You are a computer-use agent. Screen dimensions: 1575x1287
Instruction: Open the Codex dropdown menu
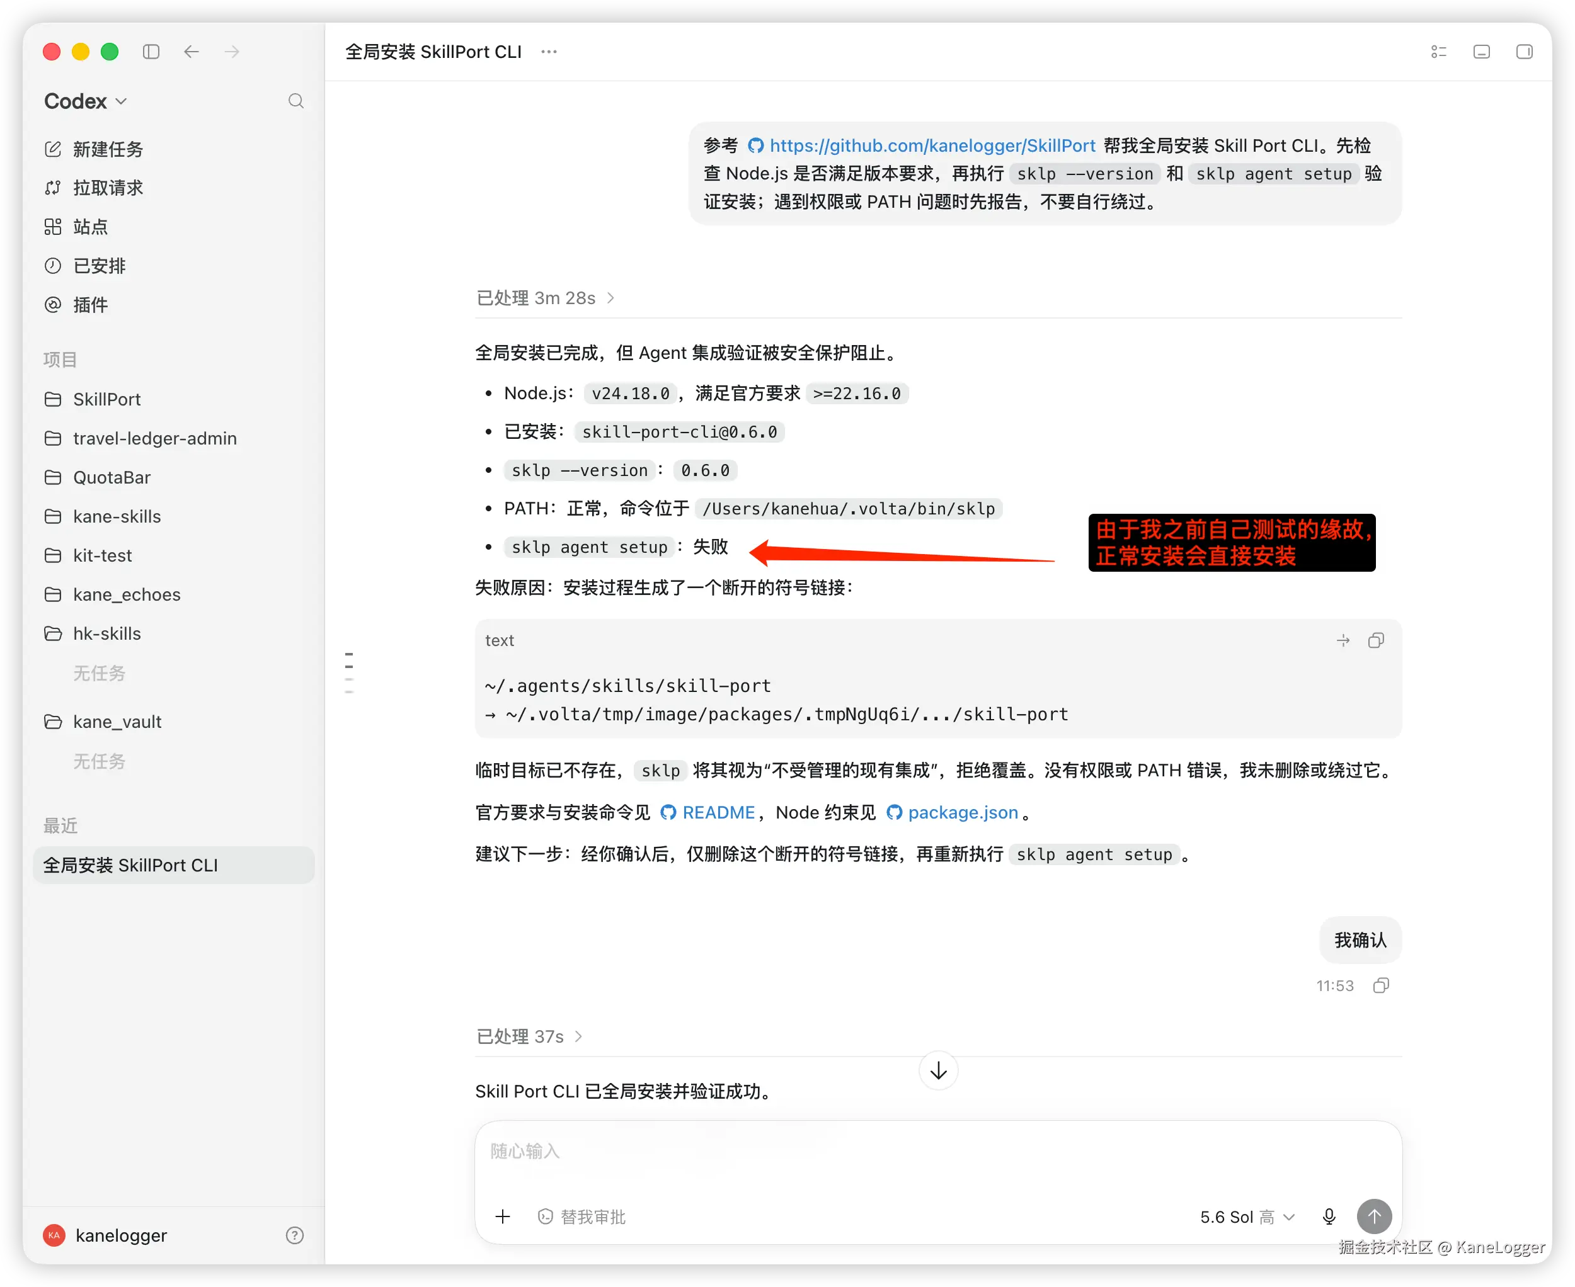pos(85,101)
